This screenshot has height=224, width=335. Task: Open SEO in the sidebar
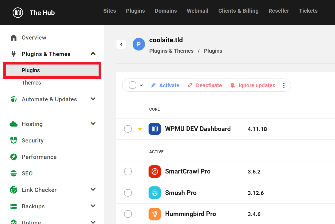click(27, 173)
